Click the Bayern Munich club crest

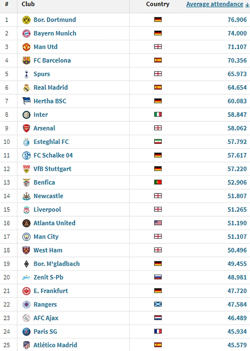[x=26, y=34]
